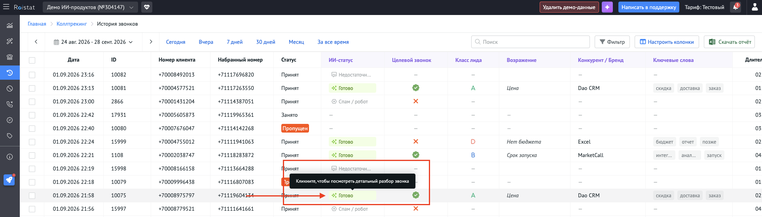Open notifications bell with badge 3
The width and height of the screenshot is (762, 217).
(x=735, y=7)
